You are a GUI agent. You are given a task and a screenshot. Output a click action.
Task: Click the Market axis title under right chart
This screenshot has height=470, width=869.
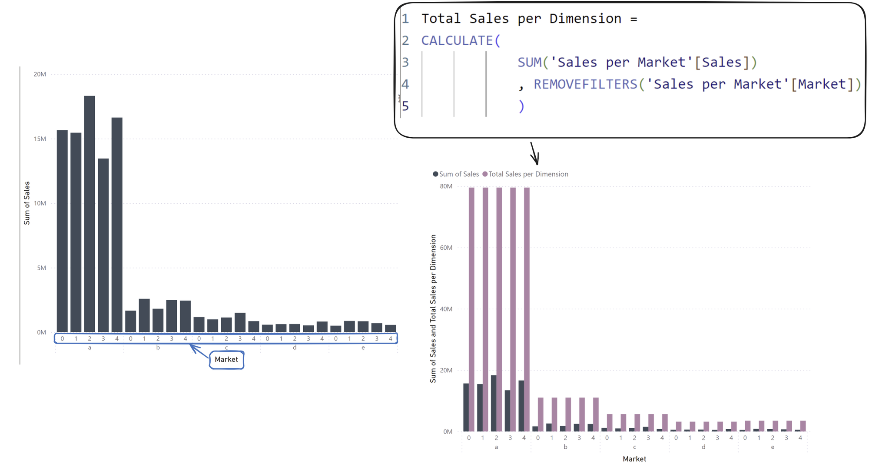click(634, 459)
